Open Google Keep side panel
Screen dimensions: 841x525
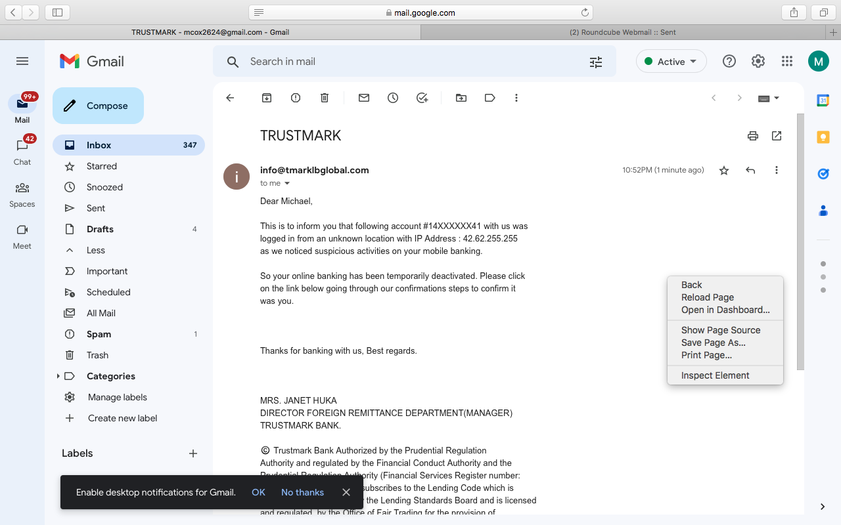[823, 137]
